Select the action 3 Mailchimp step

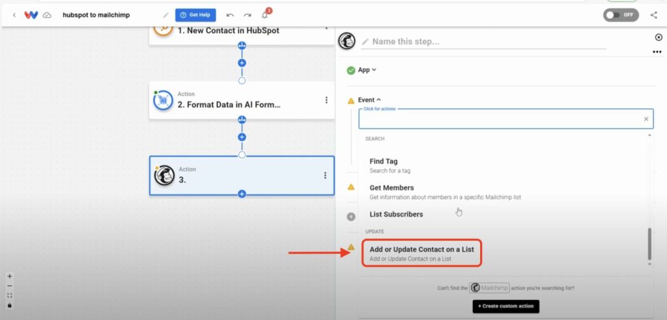pos(242,176)
